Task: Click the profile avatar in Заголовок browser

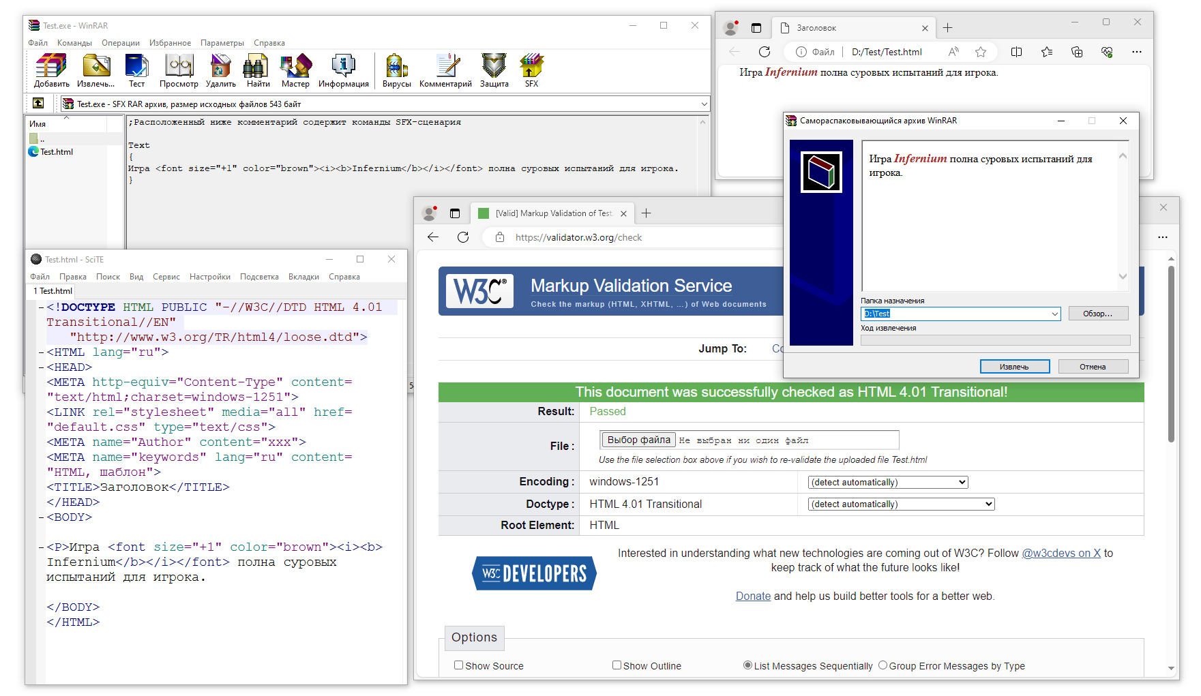Action: (x=730, y=28)
